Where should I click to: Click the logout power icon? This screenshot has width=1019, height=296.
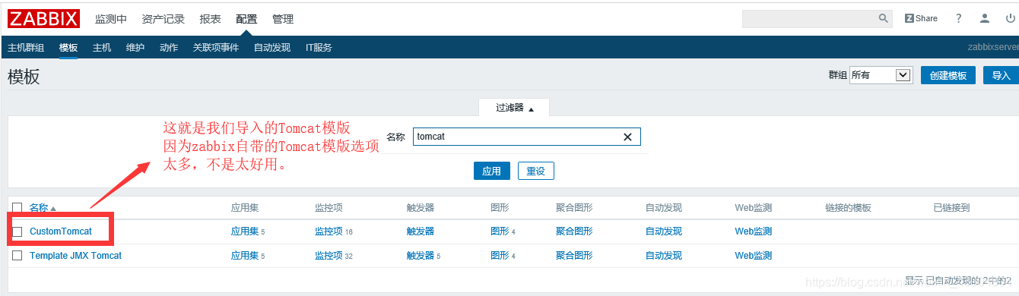click(1010, 18)
